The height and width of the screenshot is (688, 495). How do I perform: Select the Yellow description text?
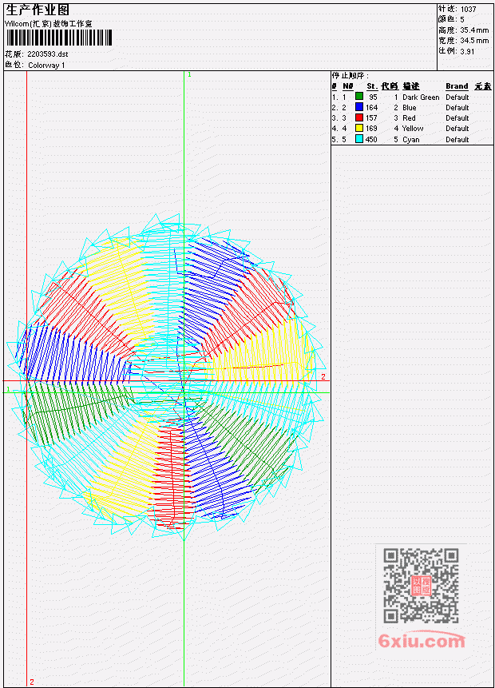click(413, 129)
